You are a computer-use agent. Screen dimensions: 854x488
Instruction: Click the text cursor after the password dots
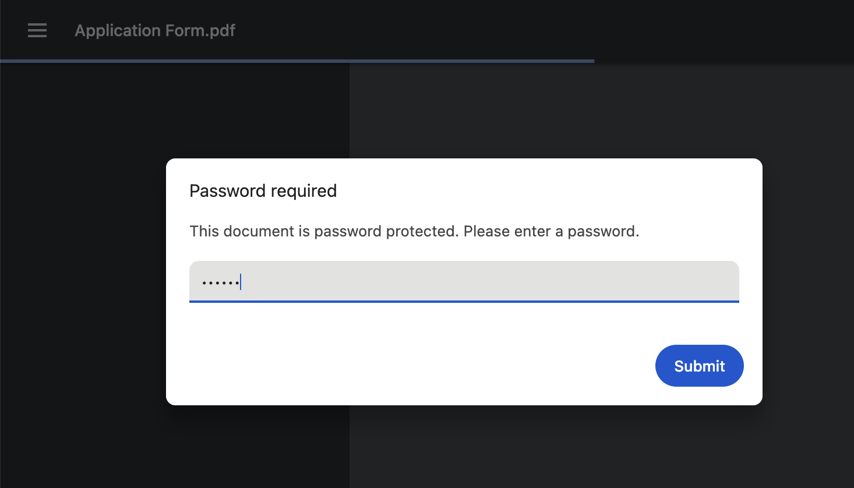(x=241, y=282)
